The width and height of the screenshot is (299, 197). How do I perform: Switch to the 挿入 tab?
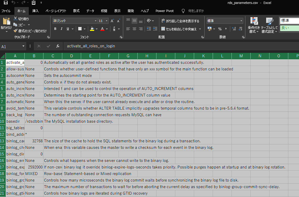click(x=36, y=11)
